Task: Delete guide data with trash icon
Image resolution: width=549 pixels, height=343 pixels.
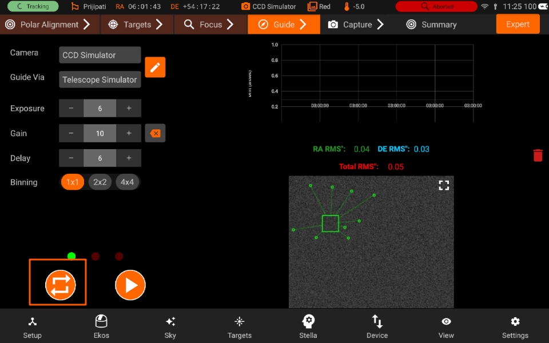Action: tap(538, 155)
